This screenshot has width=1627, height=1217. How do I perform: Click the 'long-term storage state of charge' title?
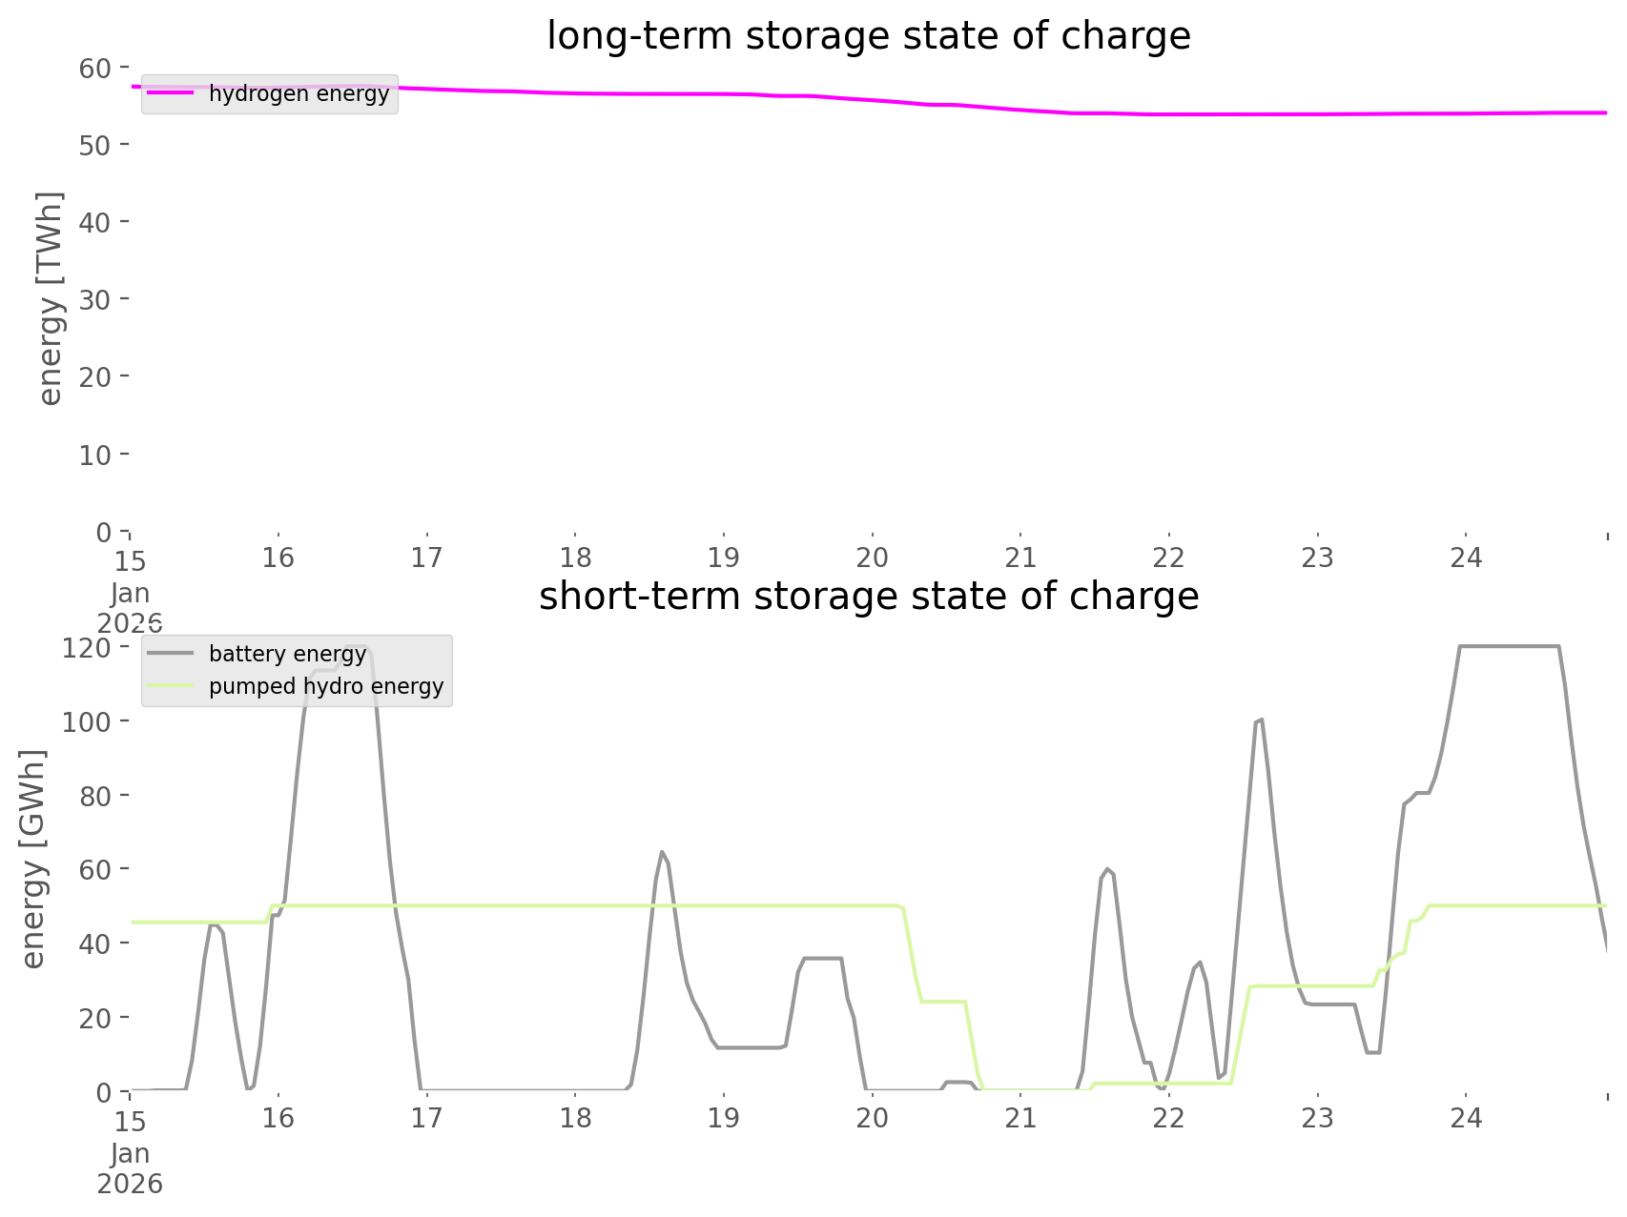pyautogui.click(x=868, y=36)
